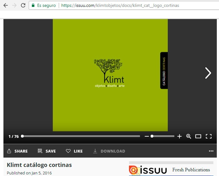Viewport: 219px width, 176px height.
Task: Click the DOWNLOAD button
Action: [x=109, y=151]
